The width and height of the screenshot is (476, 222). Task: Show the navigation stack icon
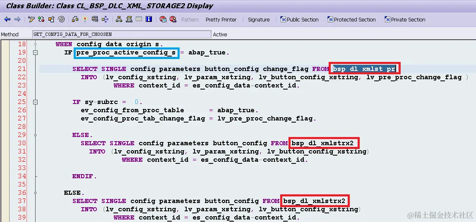click(x=129, y=19)
